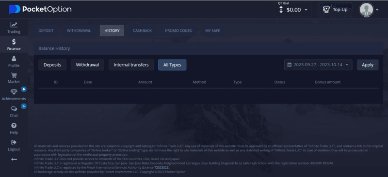Filter history by Internal transfers

pyautogui.click(x=131, y=65)
